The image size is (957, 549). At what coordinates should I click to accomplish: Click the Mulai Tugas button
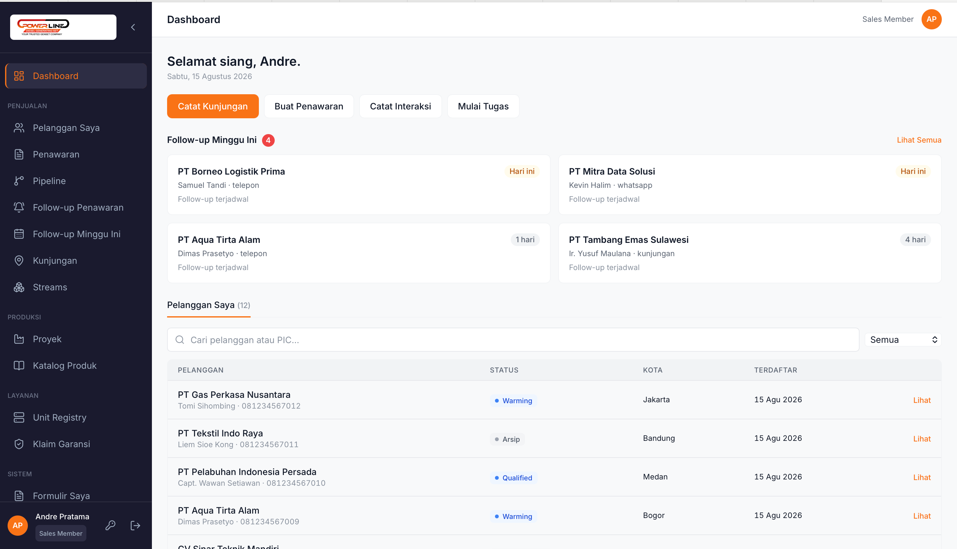(x=483, y=106)
